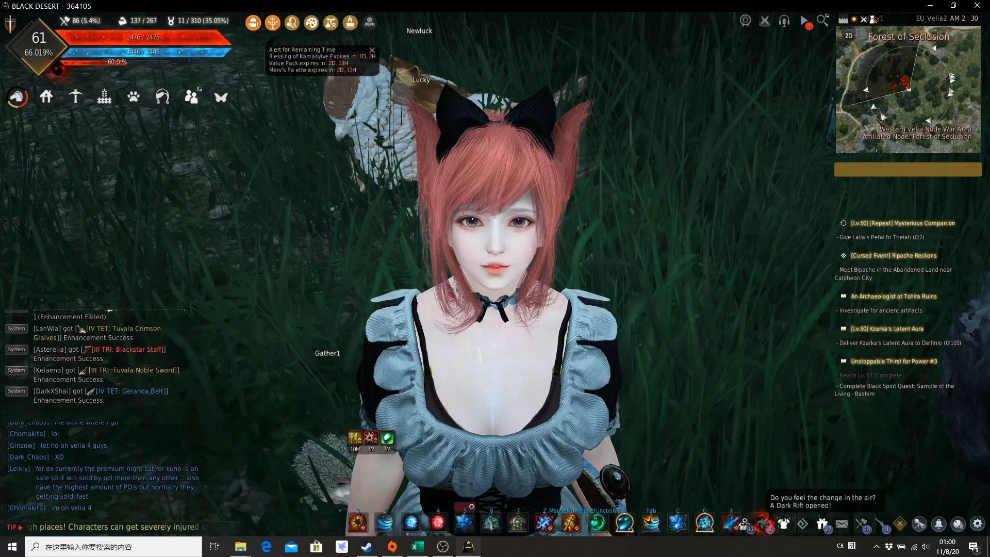Click skill slot G on the hotbar
990x557 pixels.
pos(704,522)
